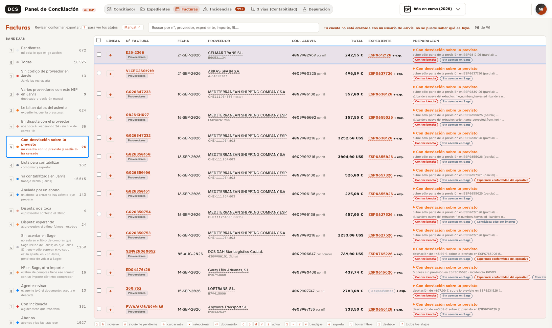The height and width of the screenshot is (328, 552).
Task: Open the Año en curso (2026) dropdown
Action: pyautogui.click(x=433, y=9)
